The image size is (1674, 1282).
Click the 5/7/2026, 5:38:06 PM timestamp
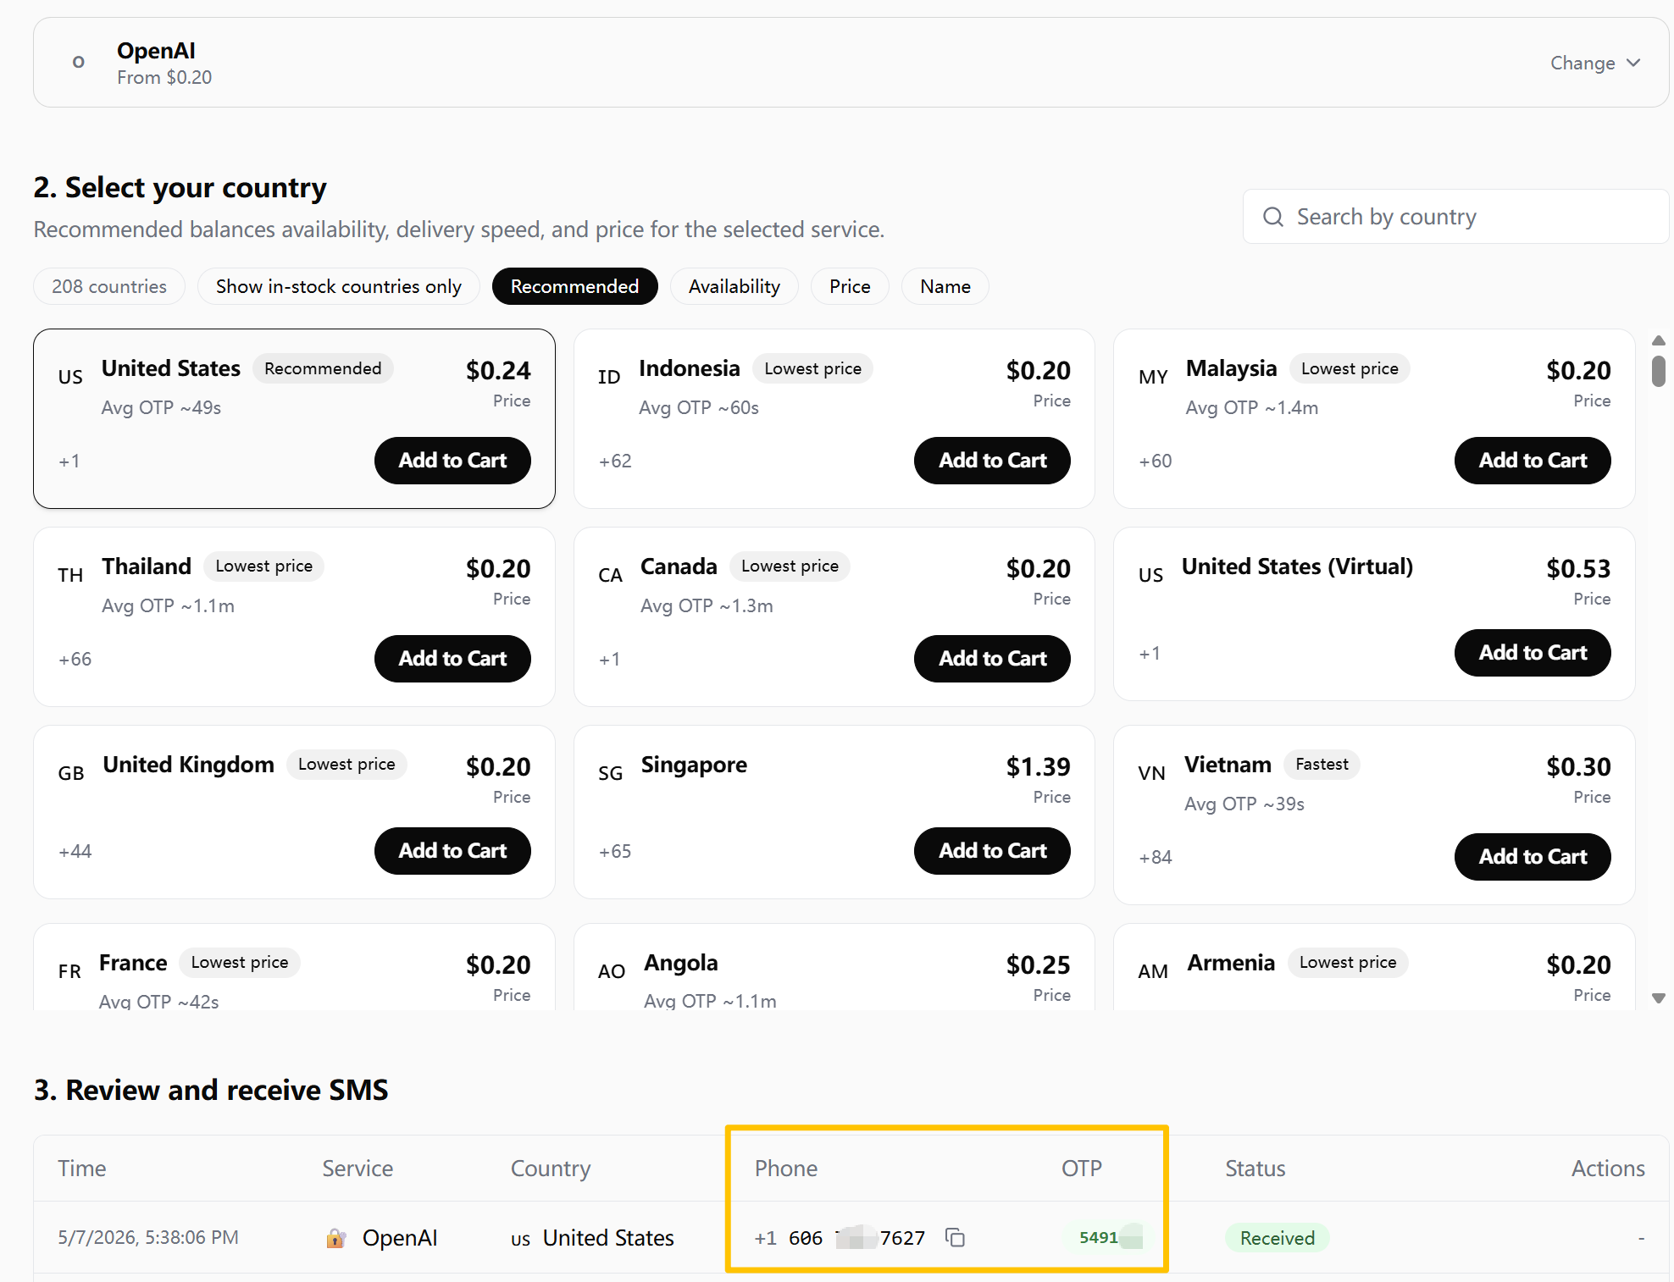(148, 1238)
